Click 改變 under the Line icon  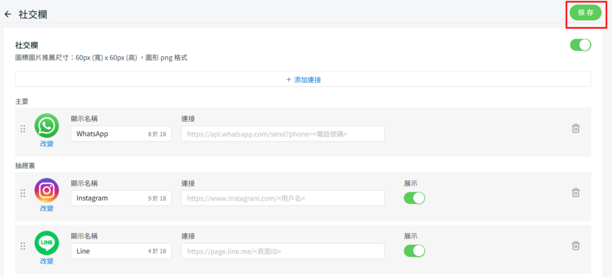(46, 261)
